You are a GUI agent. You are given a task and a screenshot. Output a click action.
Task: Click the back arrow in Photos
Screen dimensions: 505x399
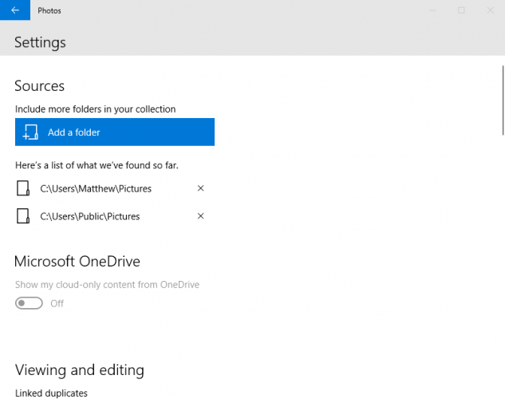coord(14,10)
